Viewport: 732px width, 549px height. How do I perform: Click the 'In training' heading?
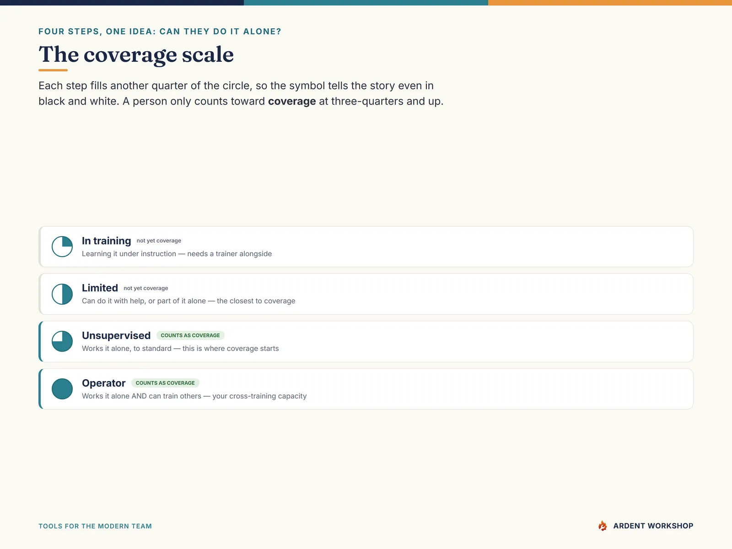click(x=106, y=241)
